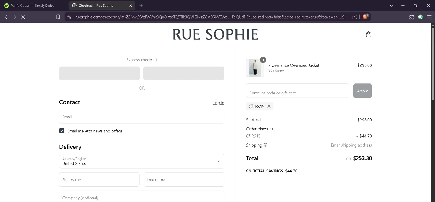Click the page vertical scrollbar
This screenshot has height=202, width=435.
tap(433, 64)
